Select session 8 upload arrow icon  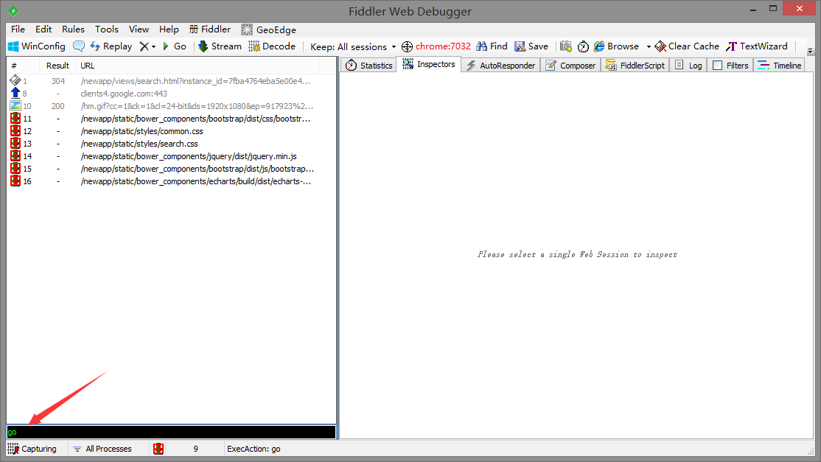point(15,93)
